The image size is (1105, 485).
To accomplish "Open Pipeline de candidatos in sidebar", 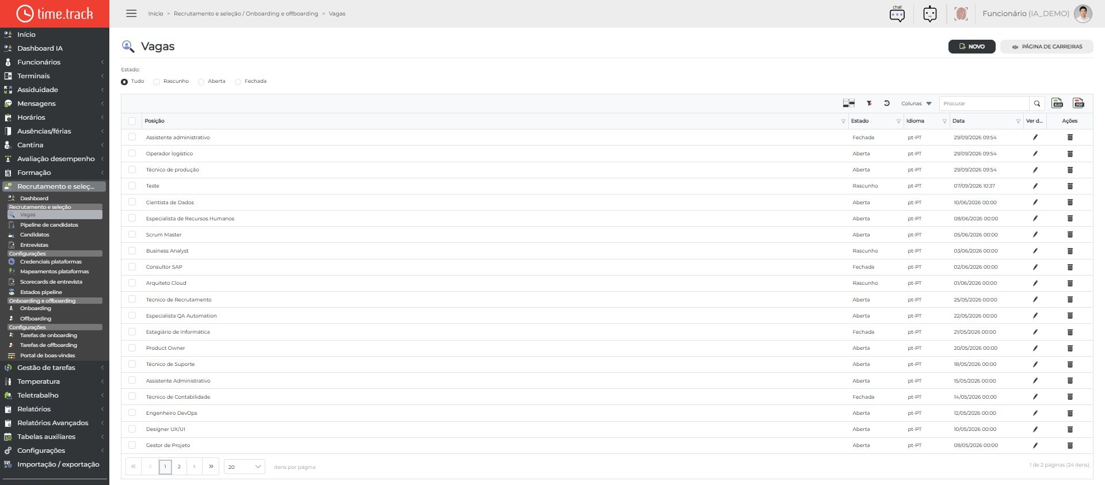I will [49, 225].
